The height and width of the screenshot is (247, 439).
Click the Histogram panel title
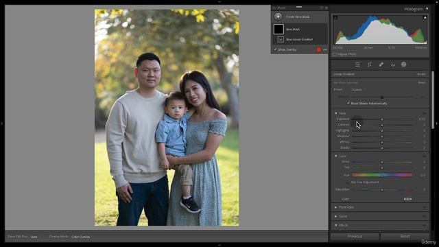tap(414, 9)
